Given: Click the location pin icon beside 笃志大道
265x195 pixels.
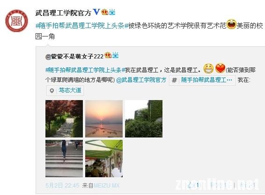Looking at the screenshot, I should point(52,91).
